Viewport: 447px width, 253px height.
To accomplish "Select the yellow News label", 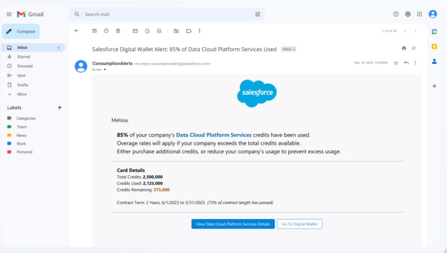I will click(21, 135).
